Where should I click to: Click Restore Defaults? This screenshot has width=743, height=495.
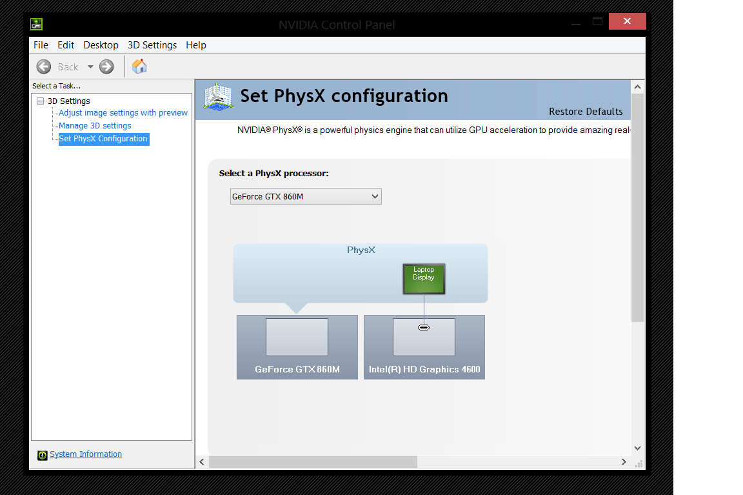(x=586, y=112)
